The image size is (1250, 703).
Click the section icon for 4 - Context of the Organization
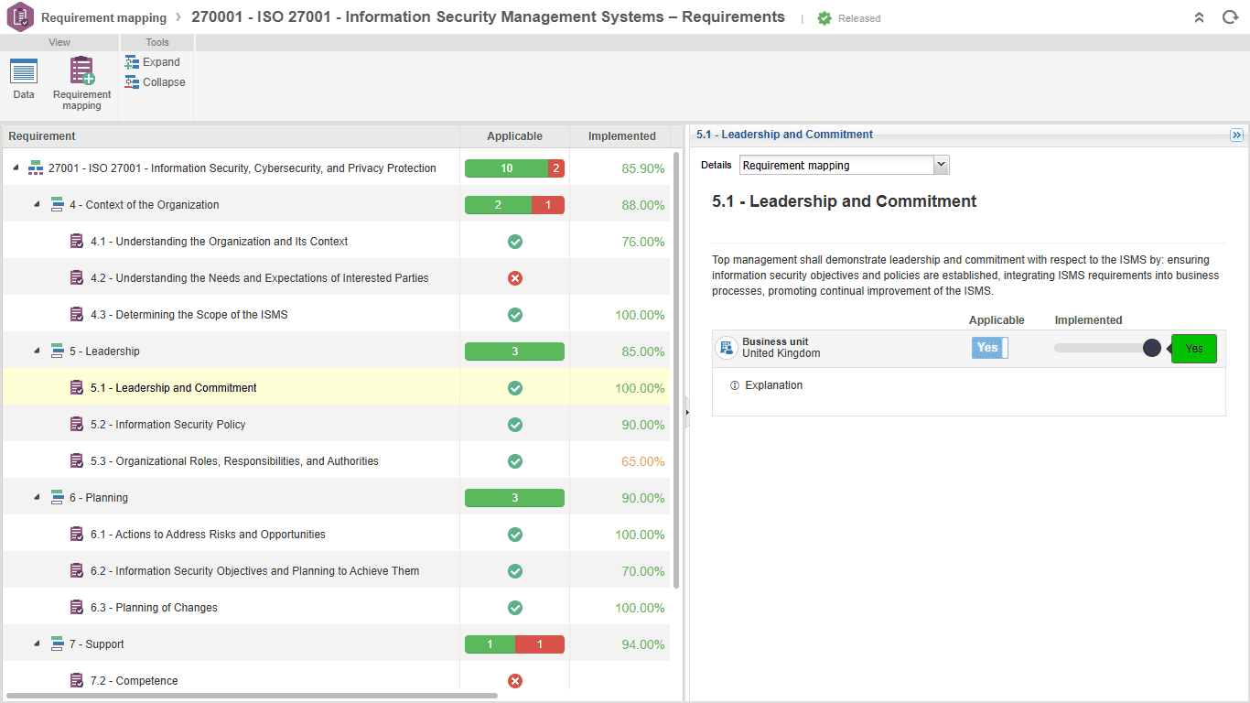click(x=57, y=205)
